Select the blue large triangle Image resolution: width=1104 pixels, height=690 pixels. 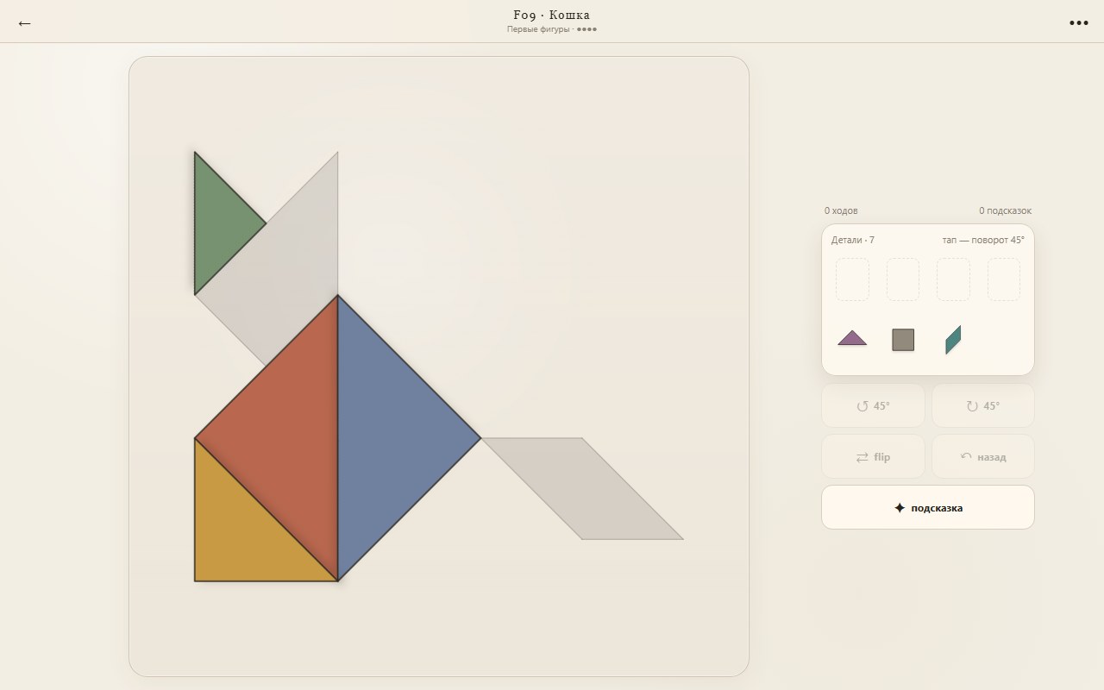(x=385, y=438)
